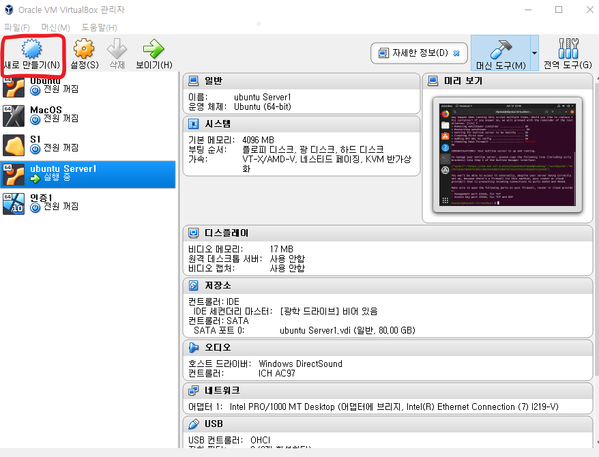The height and width of the screenshot is (457, 599).
Task: Open the 오디오 section title link
Action: [218, 347]
